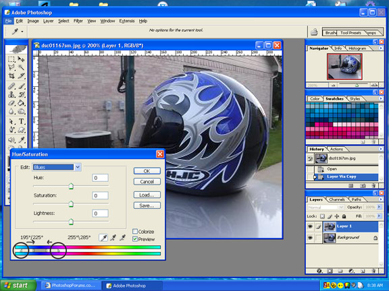Viewport: 389px width, 291px height.
Task: Switch to the Histogram tab
Action: coord(357,48)
